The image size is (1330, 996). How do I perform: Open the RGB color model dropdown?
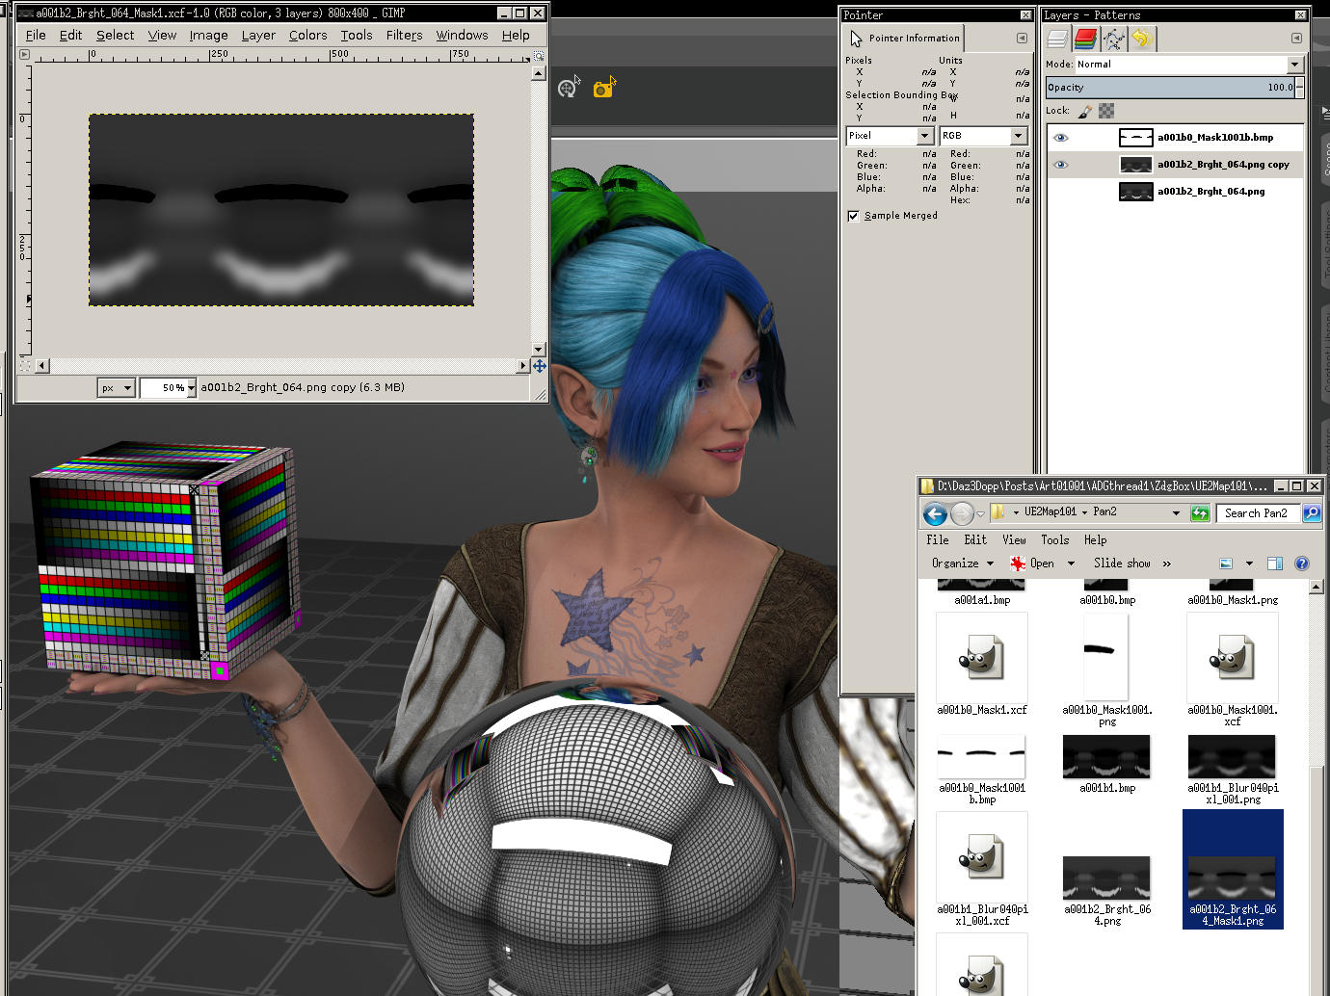(984, 136)
